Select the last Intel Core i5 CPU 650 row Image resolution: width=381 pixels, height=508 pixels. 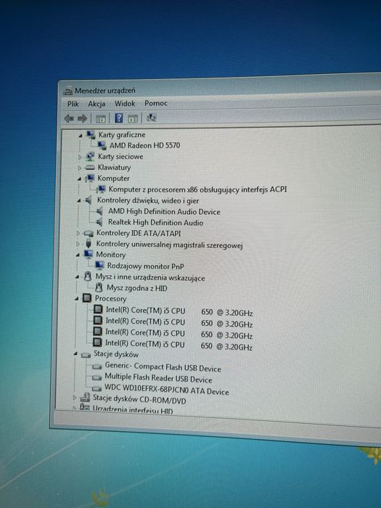tap(179, 345)
